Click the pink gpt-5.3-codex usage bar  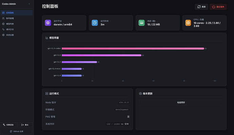[133, 49]
